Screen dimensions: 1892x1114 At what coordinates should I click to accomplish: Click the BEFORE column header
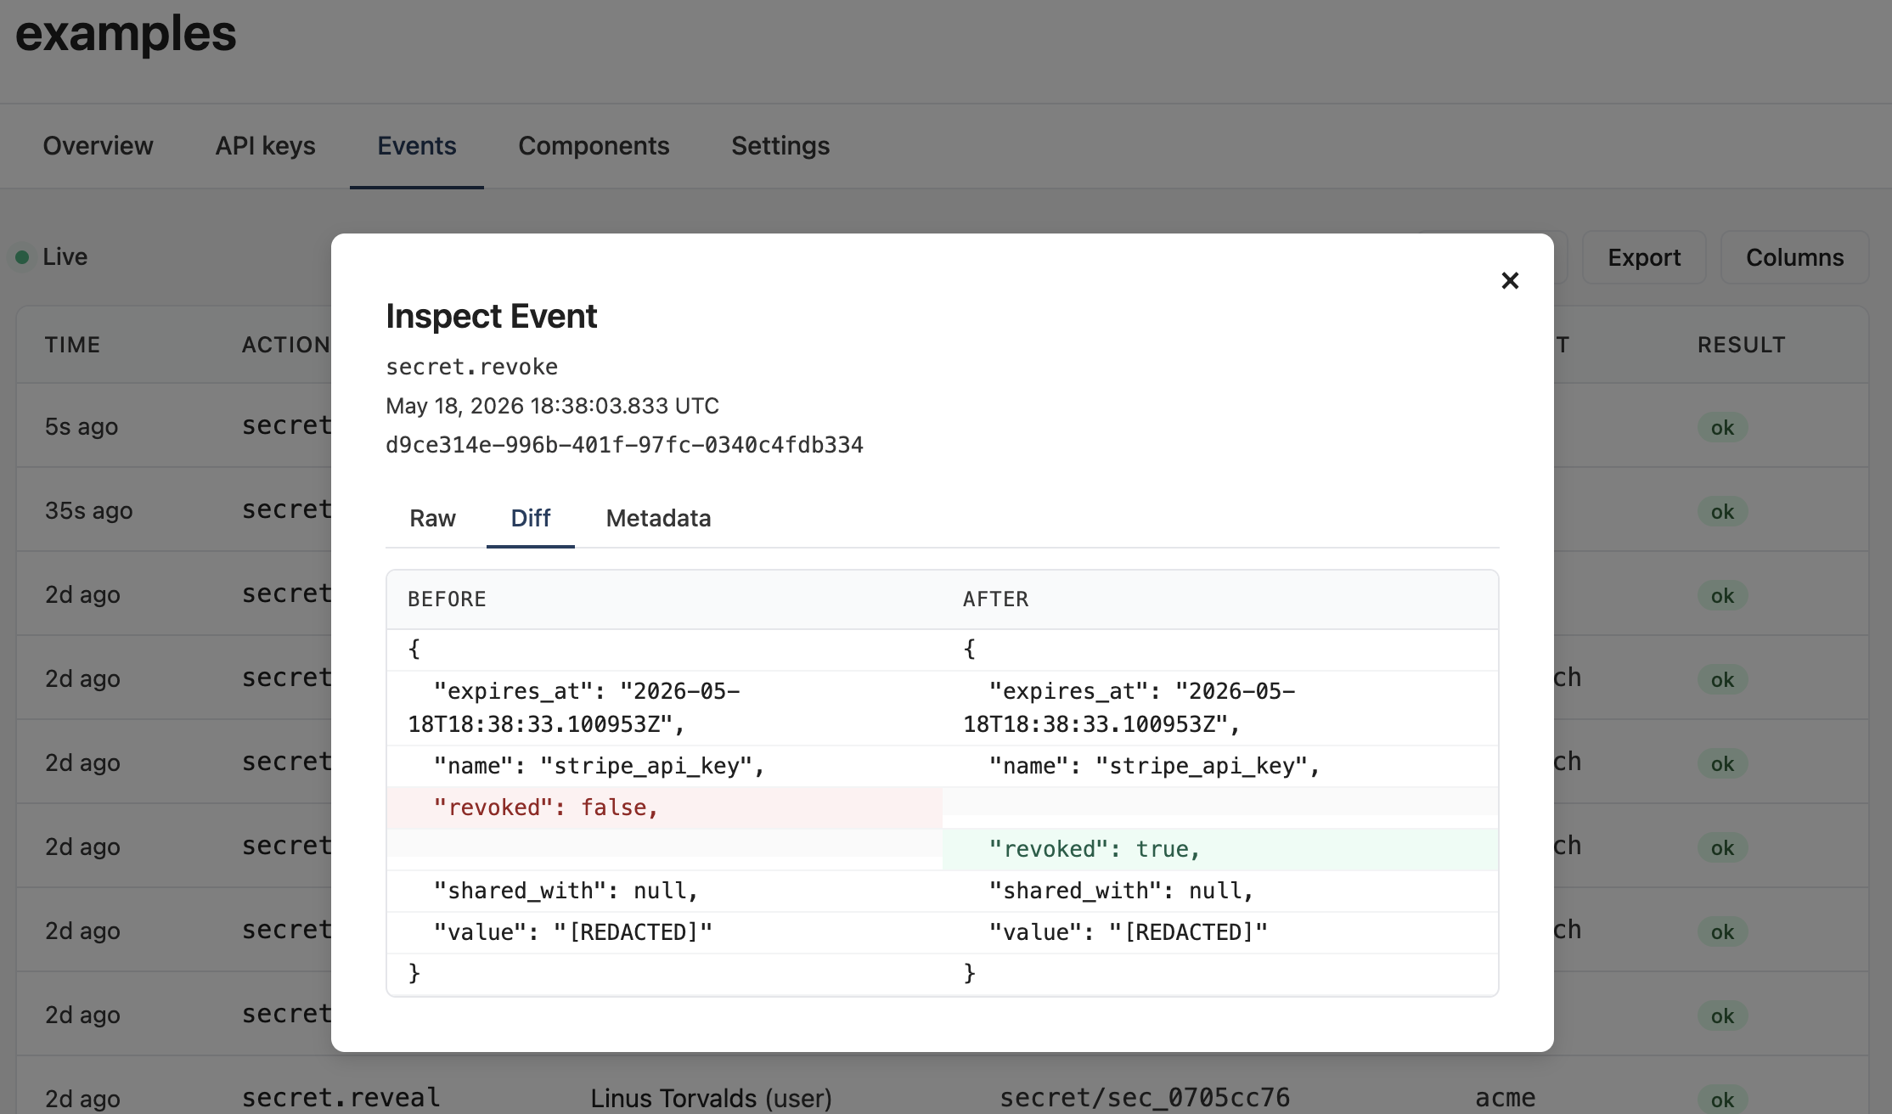tap(447, 599)
